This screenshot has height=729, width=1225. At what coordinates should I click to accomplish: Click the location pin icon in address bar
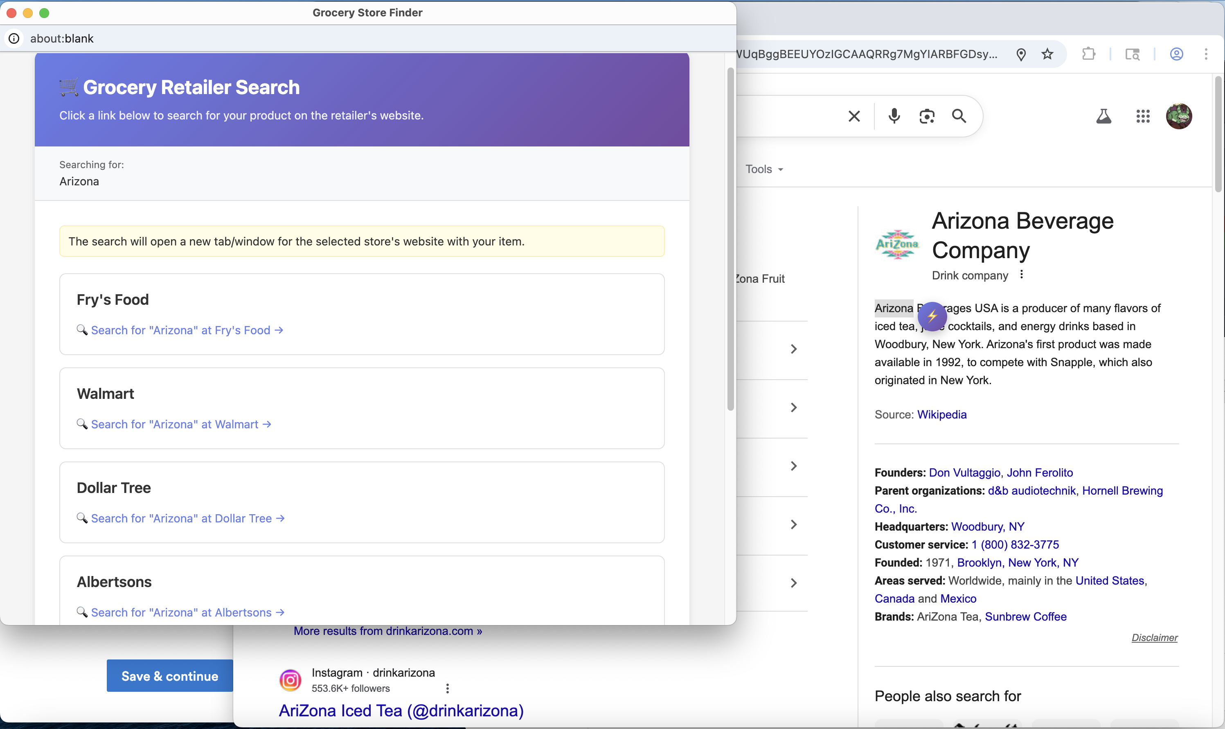pyautogui.click(x=1021, y=54)
